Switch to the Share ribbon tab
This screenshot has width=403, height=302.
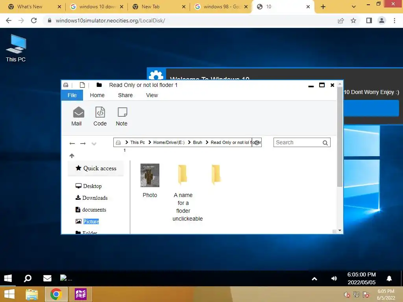coord(126,95)
